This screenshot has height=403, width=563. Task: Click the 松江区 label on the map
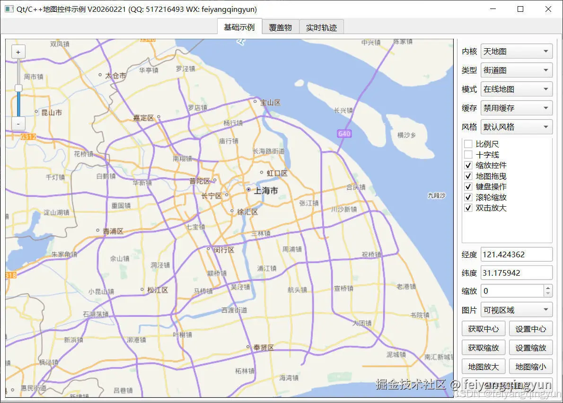point(158,290)
